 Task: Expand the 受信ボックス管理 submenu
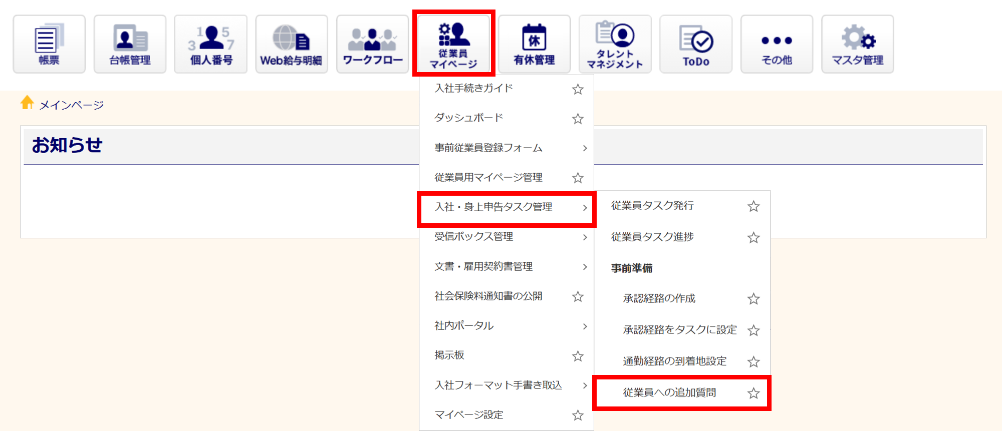pyautogui.click(x=506, y=237)
